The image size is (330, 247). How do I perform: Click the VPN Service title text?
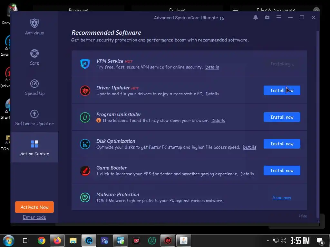(x=110, y=61)
